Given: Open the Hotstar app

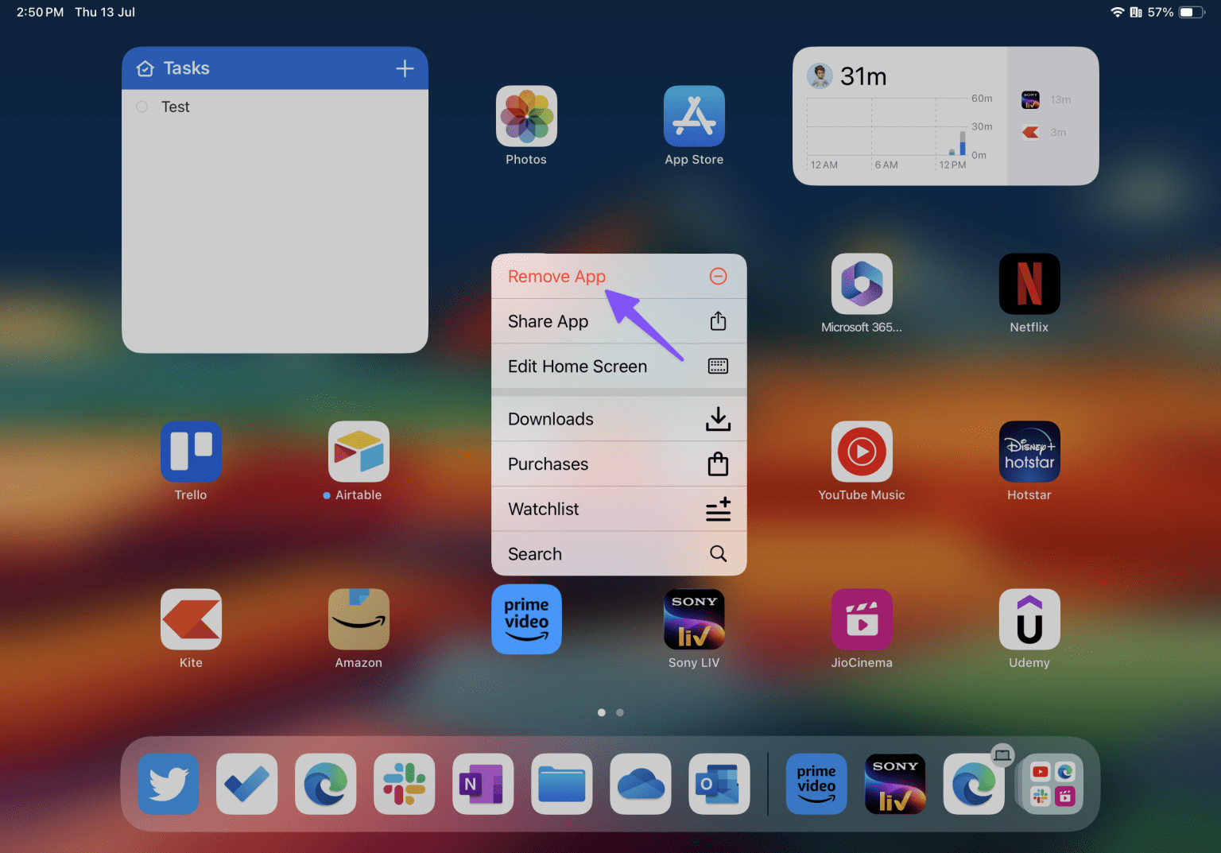Looking at the screenshot, I should pos(1029,452).
